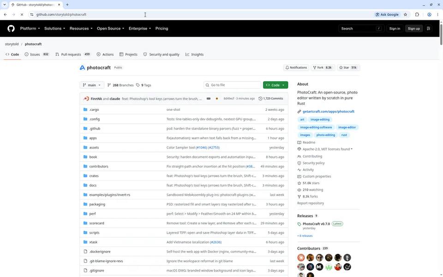Focus the GitHub Search field

point(361,28)
